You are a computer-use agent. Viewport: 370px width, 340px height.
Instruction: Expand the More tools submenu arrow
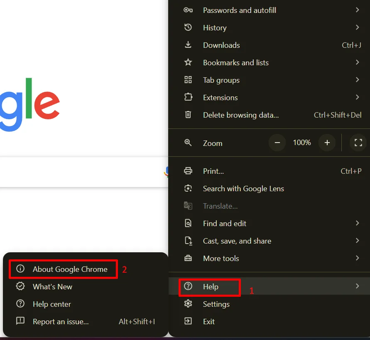point(357,258)
